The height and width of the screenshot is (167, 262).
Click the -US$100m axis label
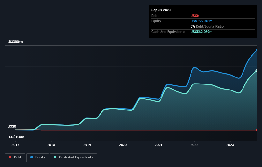point(16,137)
